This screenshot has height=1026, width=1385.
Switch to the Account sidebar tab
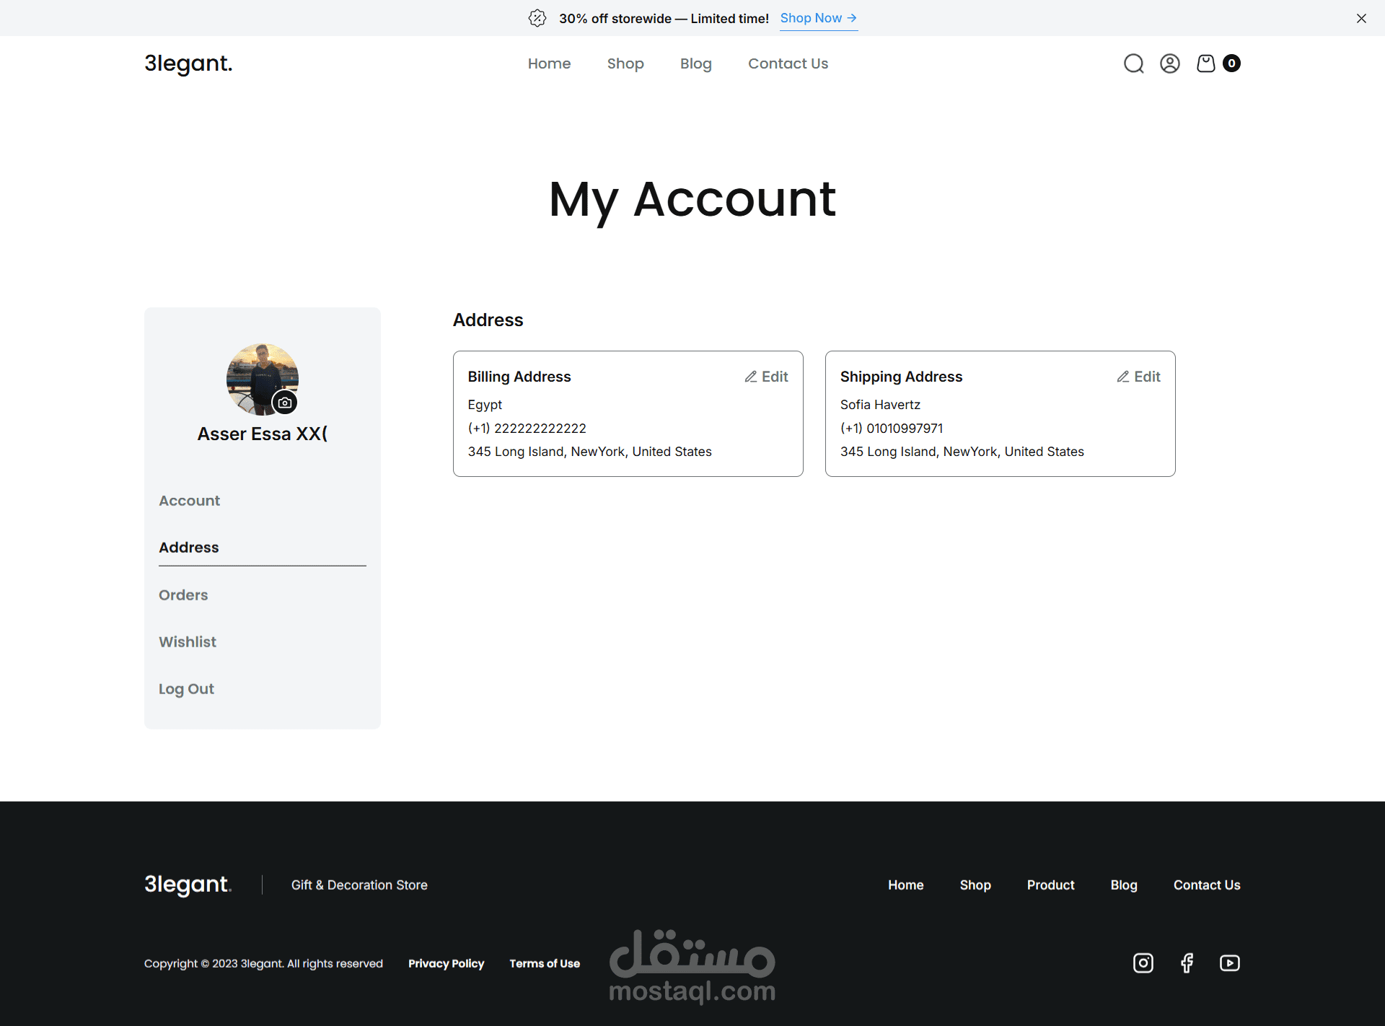click(x=189, y=501)
